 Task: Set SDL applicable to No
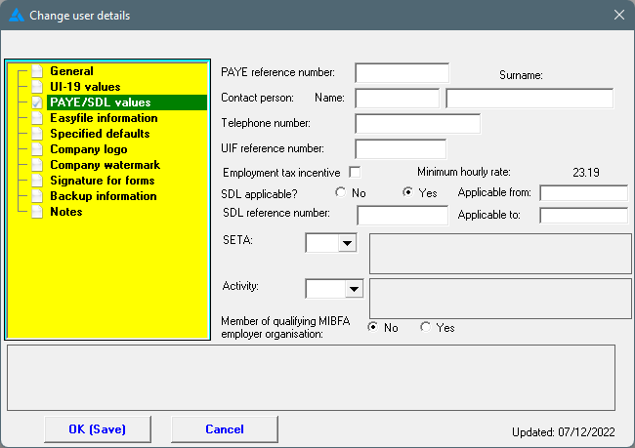[341, 192]
